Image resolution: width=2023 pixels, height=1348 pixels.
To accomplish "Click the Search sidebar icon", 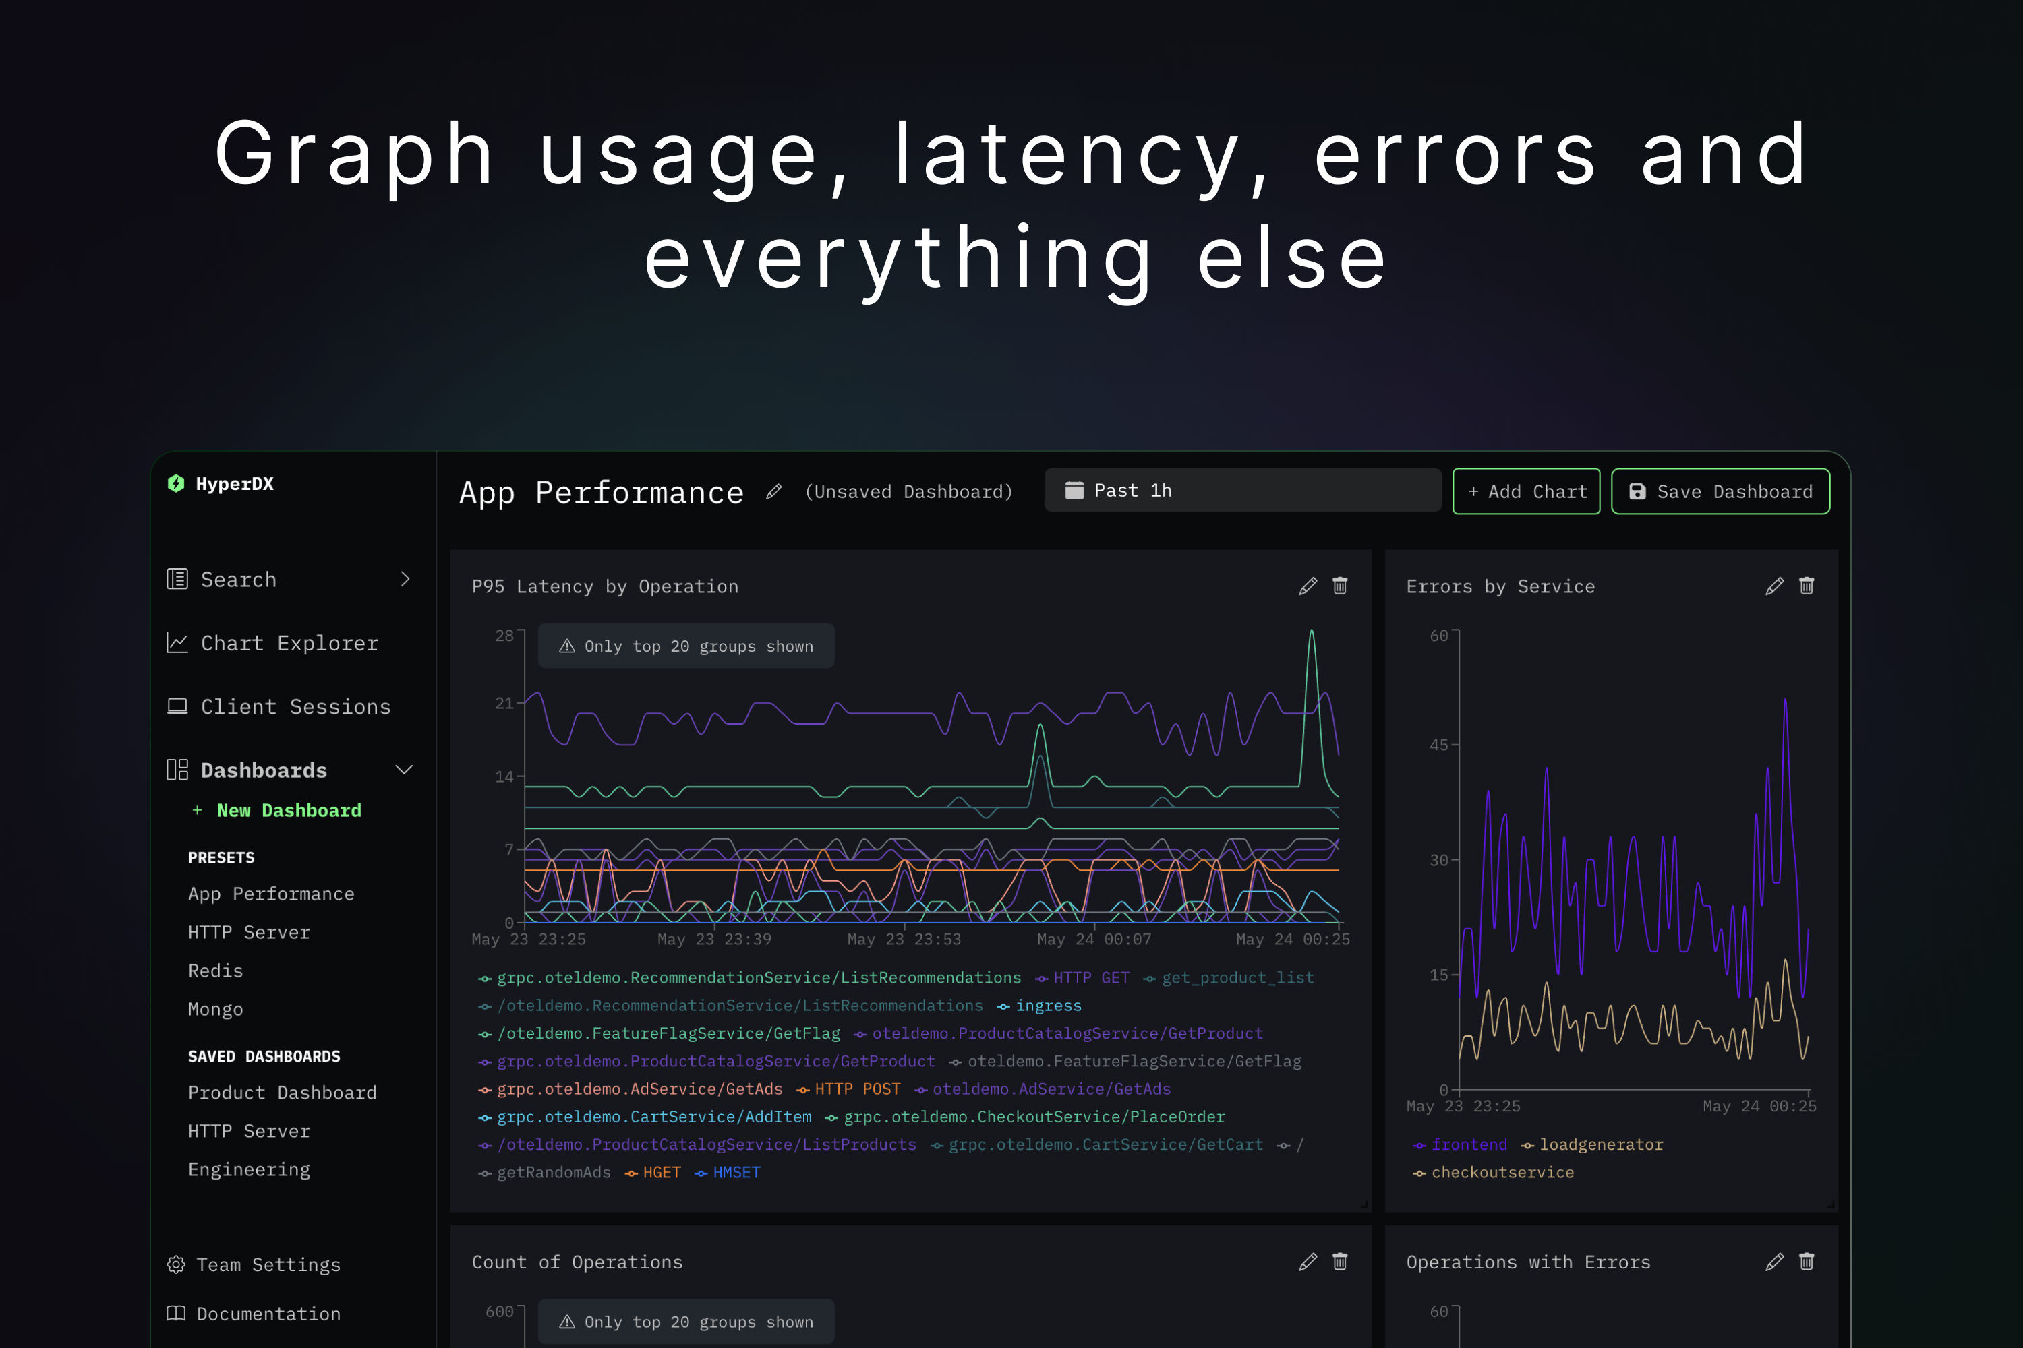I will (177, 580).
